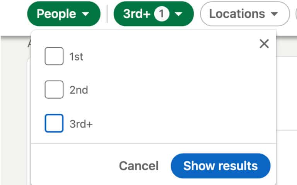Image resolution: width=297 pixels, height=185 pixels.
Task: Click the Show results button
Action: [220, 166]
